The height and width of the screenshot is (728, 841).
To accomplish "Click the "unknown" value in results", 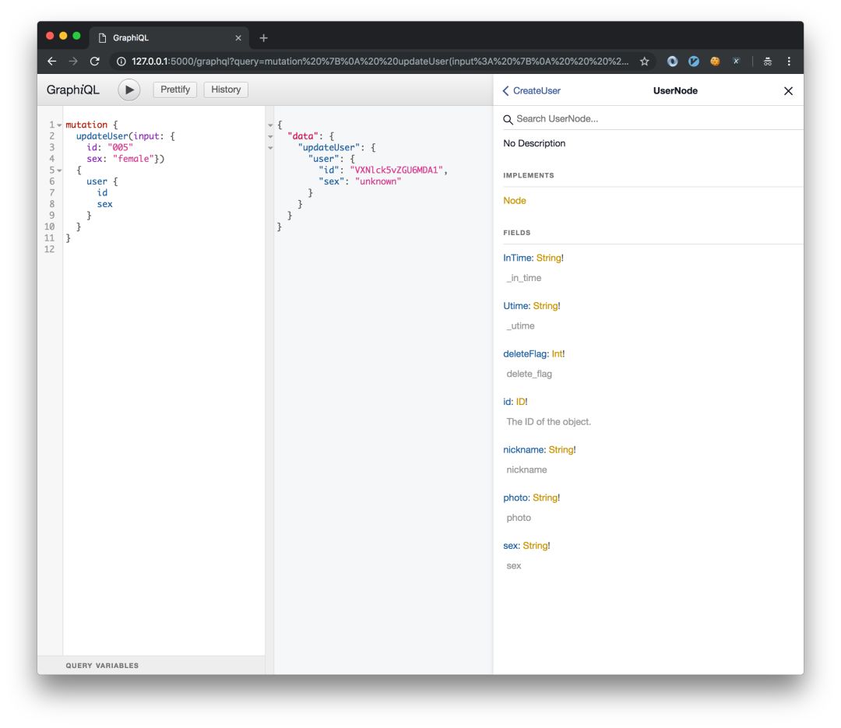I will [x=378, y=181].
